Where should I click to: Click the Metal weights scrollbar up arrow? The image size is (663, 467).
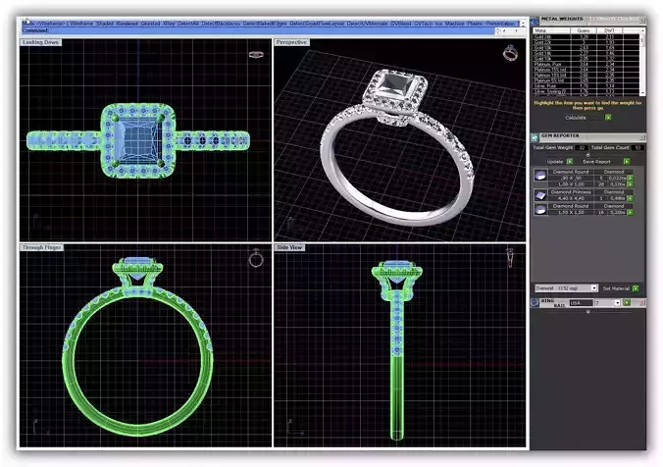coord(642,30)
